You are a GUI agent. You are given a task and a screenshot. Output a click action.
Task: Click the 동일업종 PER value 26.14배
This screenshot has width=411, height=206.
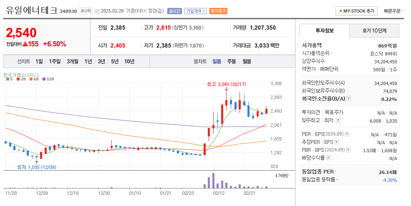[388, 172]
